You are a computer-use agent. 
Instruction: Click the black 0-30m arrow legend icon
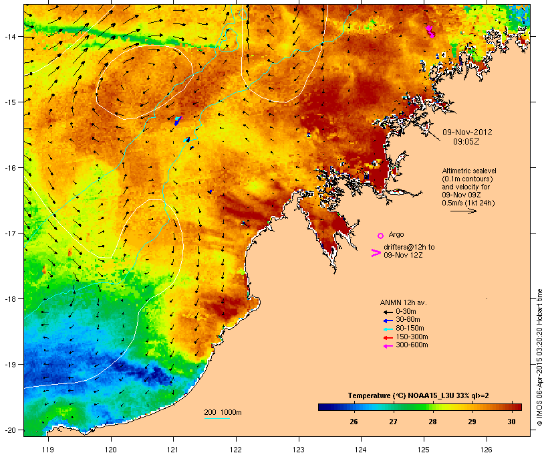(x=388, y=312)
